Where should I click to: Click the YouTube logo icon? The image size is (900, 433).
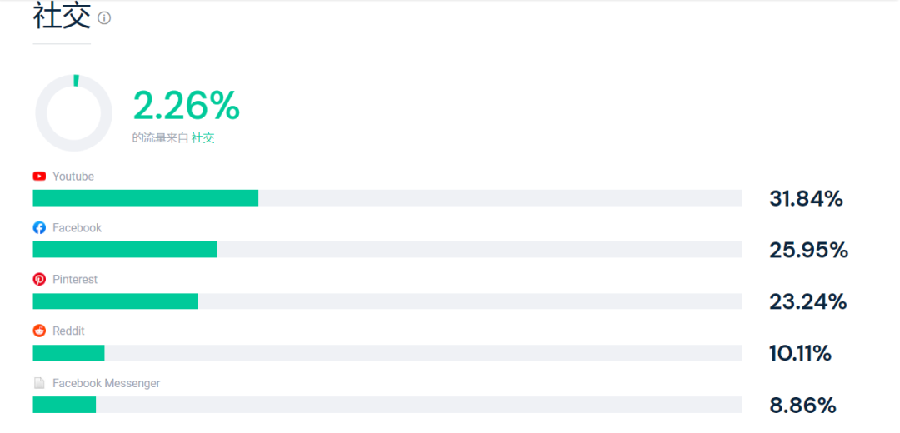[39, 177]
